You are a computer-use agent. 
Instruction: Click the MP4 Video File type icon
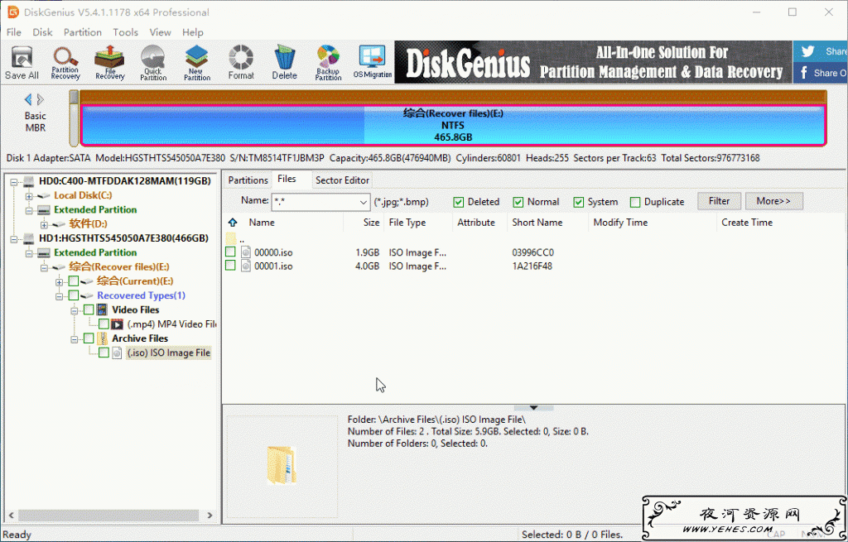point(118,324)
